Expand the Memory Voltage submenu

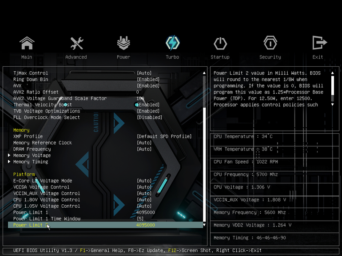pos(32,156)
